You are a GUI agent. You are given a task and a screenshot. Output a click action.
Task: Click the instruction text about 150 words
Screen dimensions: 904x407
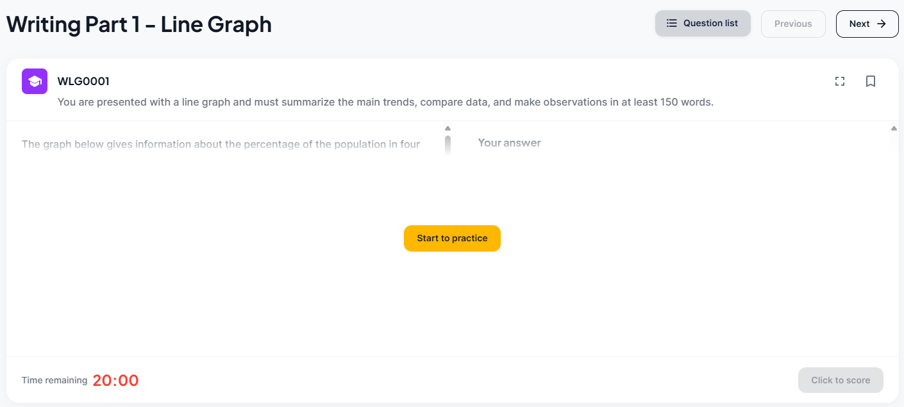coord(385,102)
